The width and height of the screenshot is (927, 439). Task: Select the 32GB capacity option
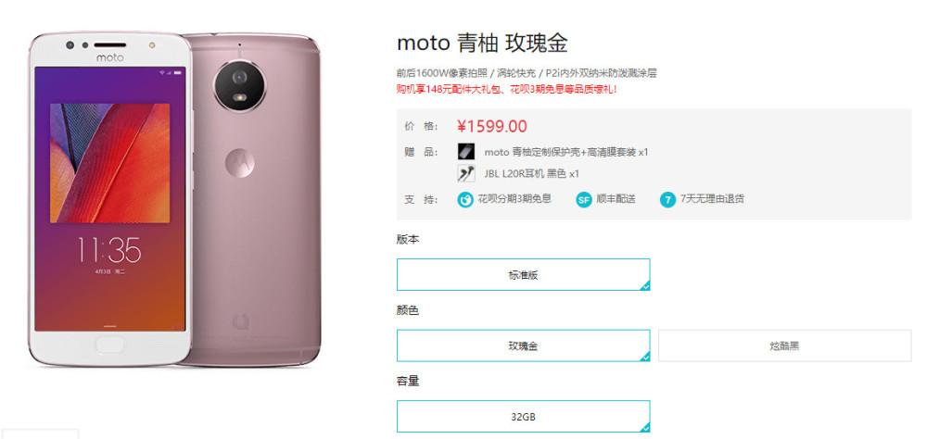pos(523,417)
